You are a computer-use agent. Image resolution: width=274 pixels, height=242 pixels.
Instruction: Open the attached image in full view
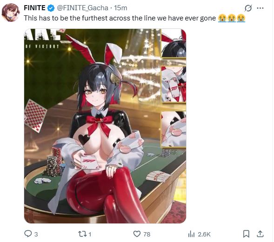(x=105, y=126)
